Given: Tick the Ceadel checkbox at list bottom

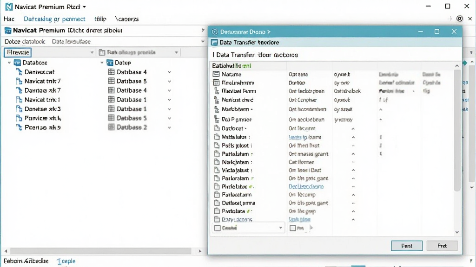Looking at the screenshot, I should click(218, 228).
